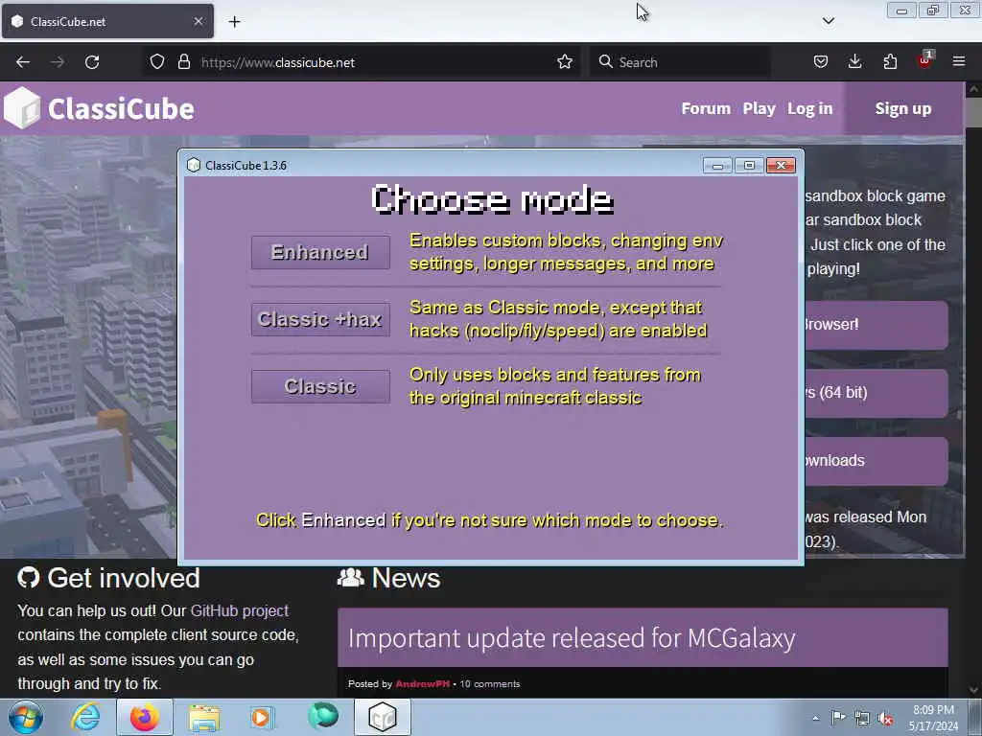Switch to ClassiCube cube icon in taskbar
982x736 pixels.
click(x=383, y=717)
